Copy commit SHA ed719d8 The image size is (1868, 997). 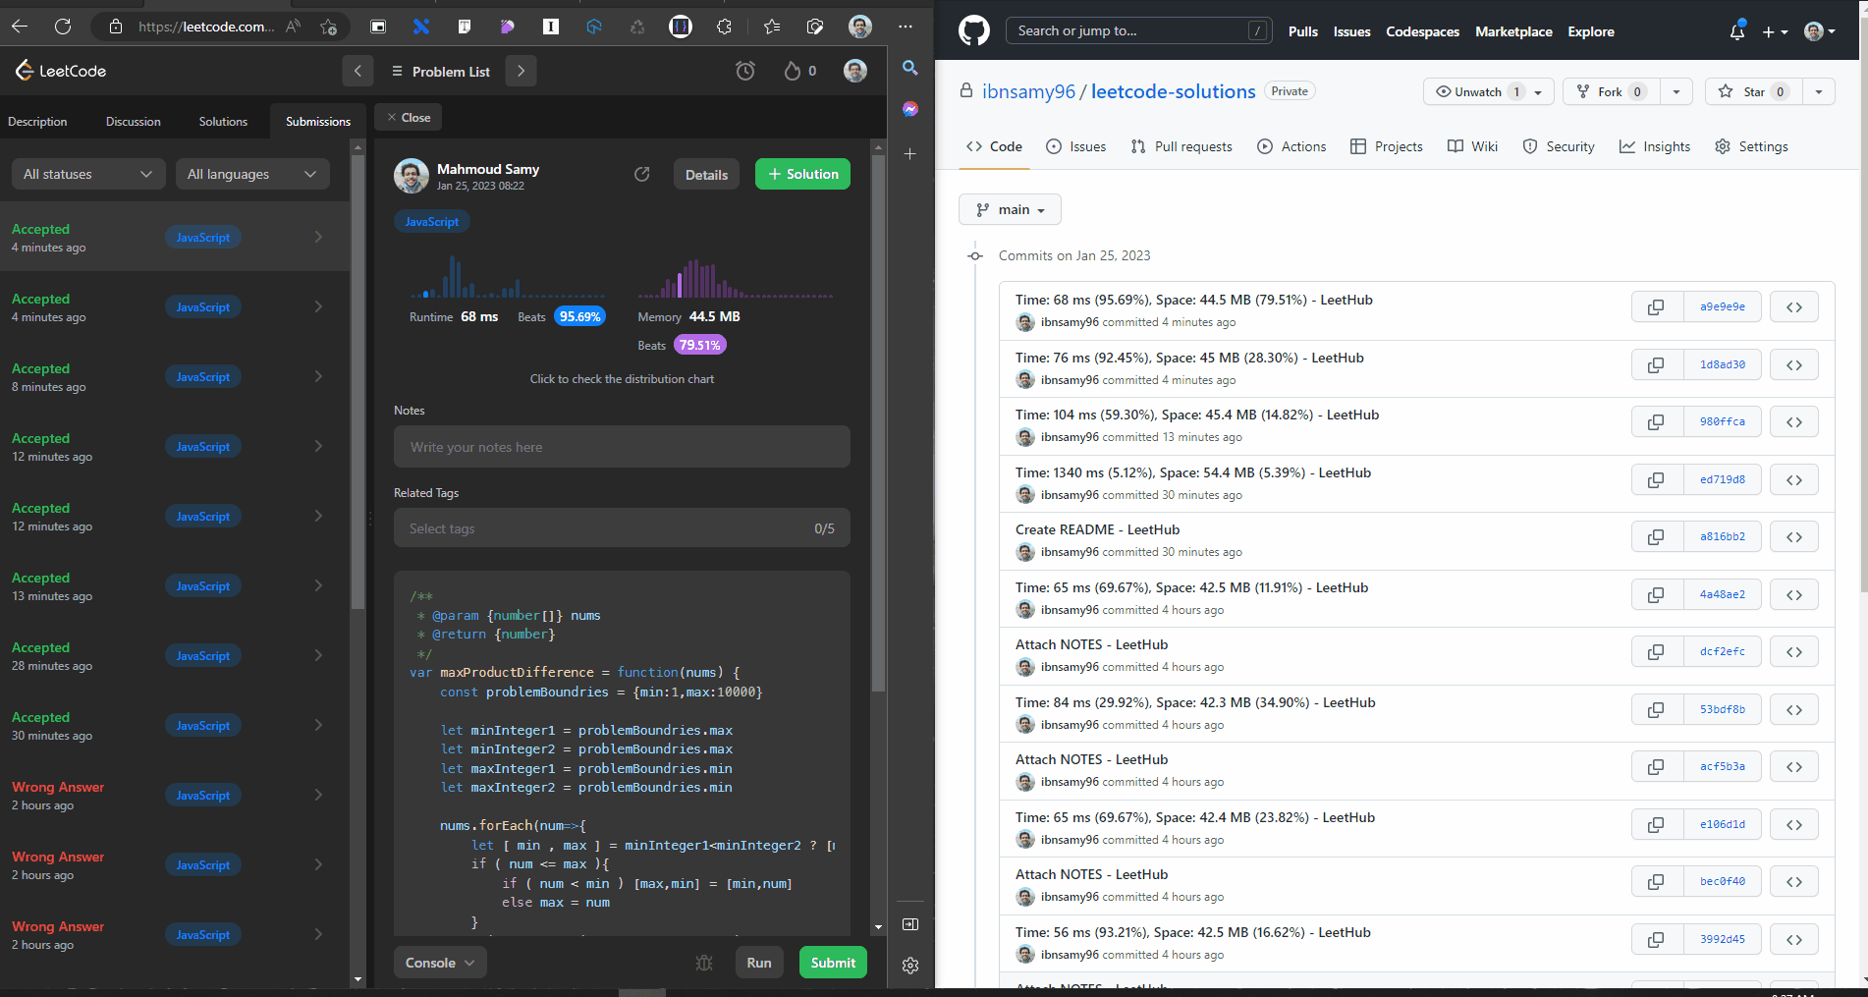pyautogui.click(x=1656, y=479)
